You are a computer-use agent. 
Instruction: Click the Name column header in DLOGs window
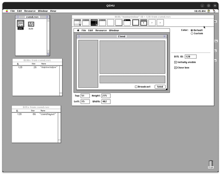(44, 64)
